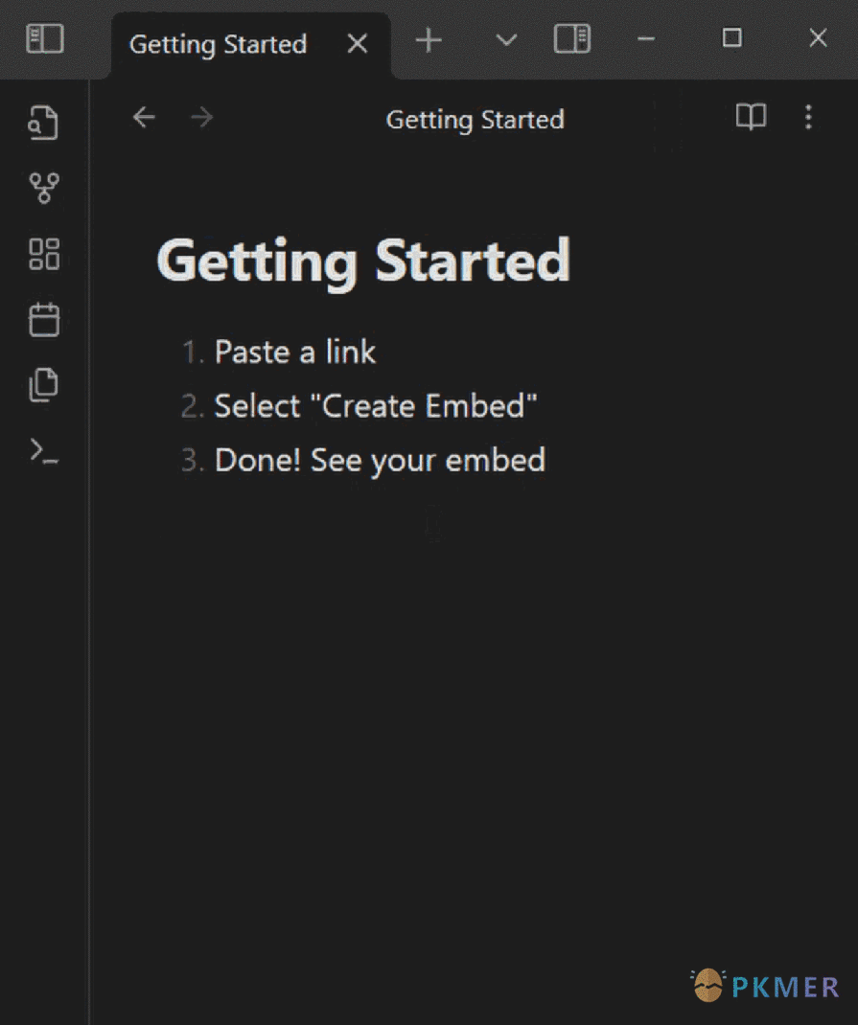Open command palette terminal icon

pyautogui.click(x=44, y=451)
